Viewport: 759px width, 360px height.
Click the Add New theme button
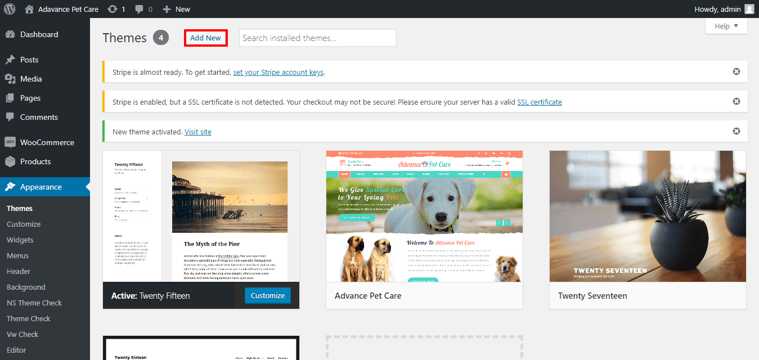click(205, 38)
